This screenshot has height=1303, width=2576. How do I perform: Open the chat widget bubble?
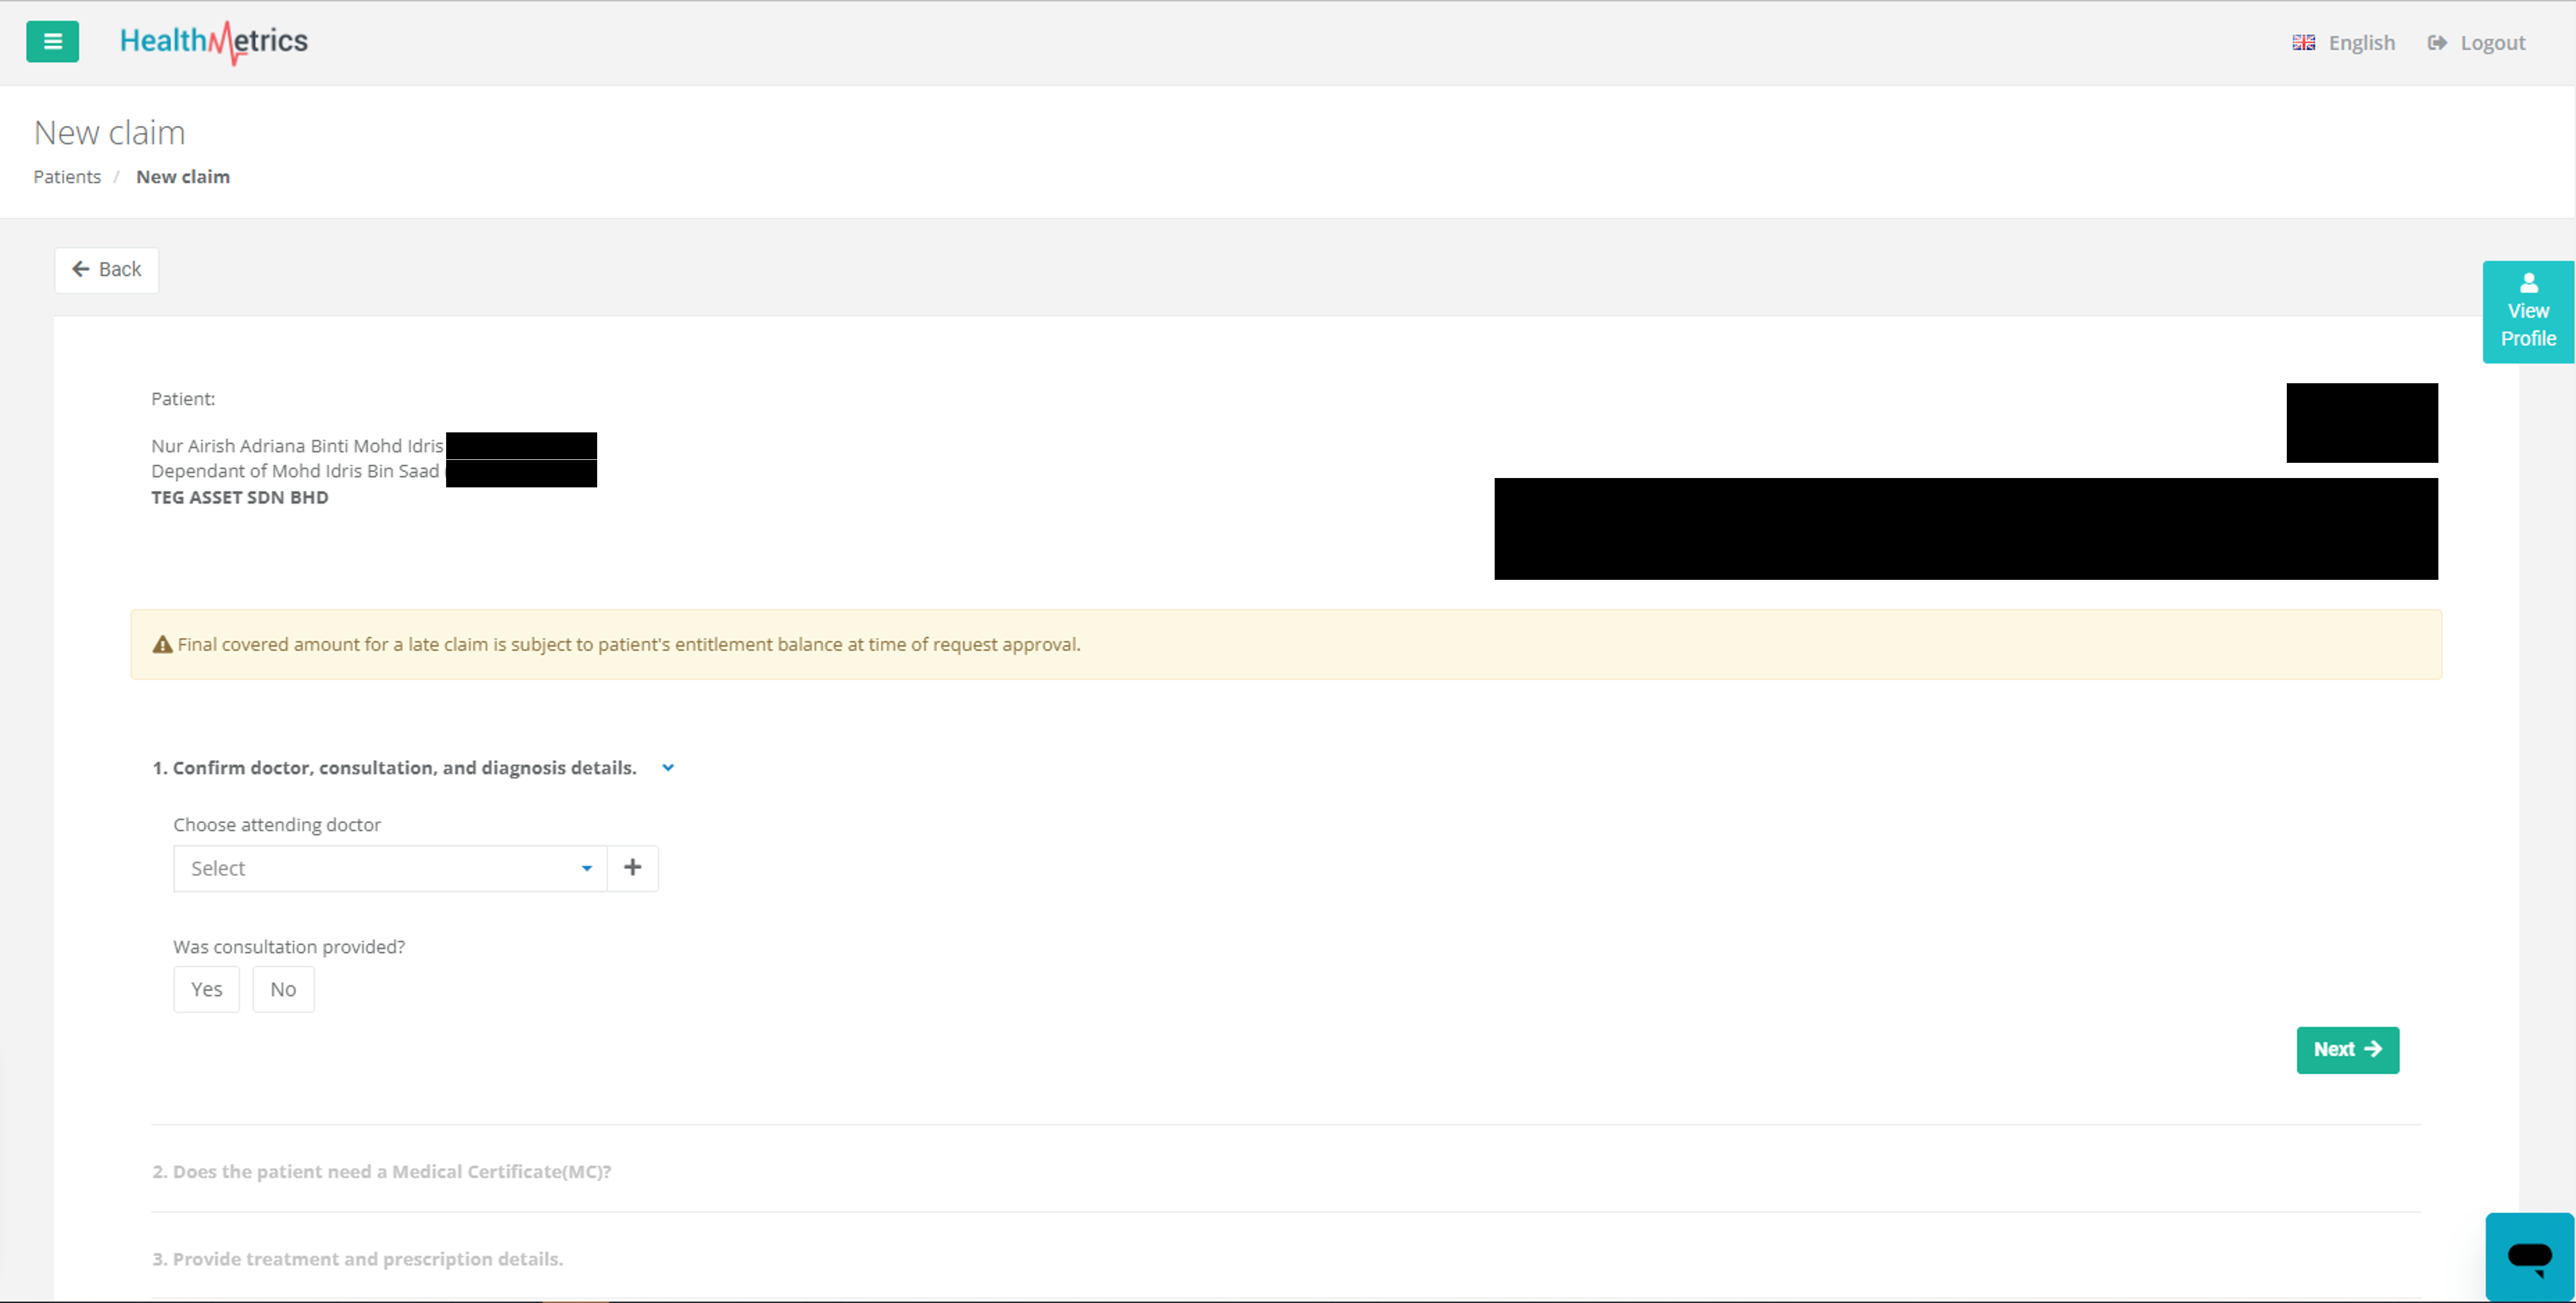pyautogui.click(x=2529, y=1257)
